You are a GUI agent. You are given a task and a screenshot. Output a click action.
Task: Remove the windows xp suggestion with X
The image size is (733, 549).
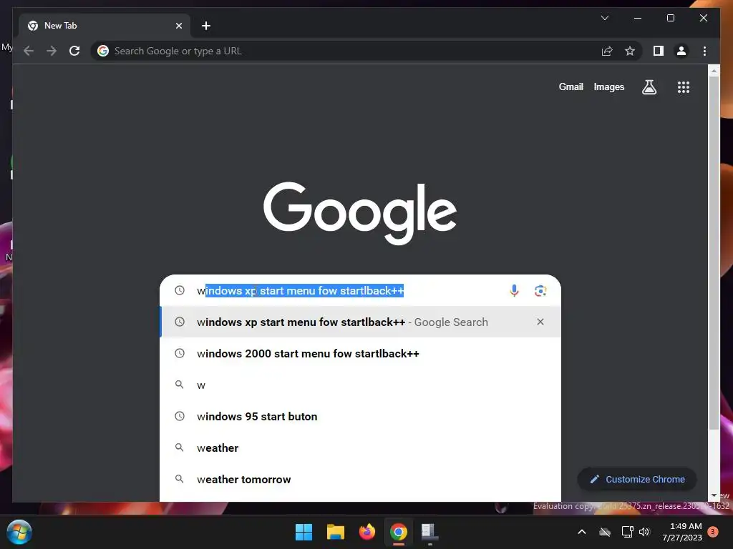coord(540,322)
